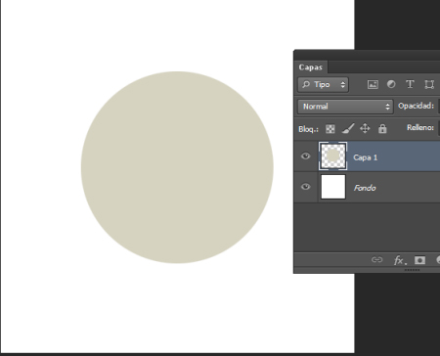Screen dimensions: 440x356
Task: Open the Normal blend mode dropdown
Action: [345, 107]
